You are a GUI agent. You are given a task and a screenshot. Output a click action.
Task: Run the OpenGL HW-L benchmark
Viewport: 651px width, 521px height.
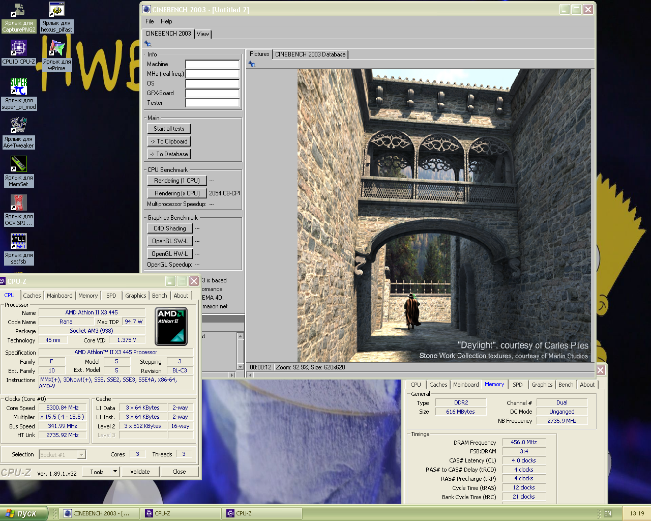(170, 254)
